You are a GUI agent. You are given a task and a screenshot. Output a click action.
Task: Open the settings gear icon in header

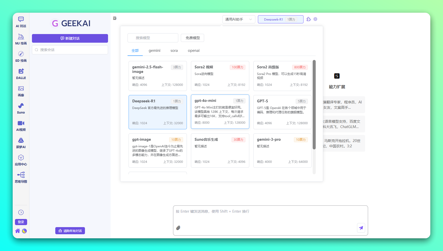(x=315, y=19)
